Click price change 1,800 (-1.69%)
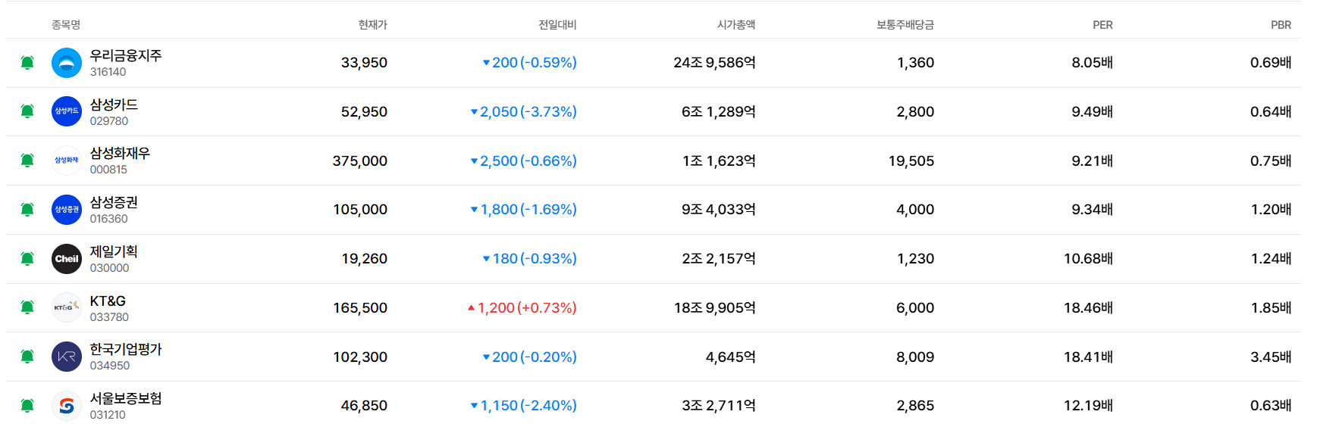The width and height of the screenshot is (1336, 427). click(524, 210)
